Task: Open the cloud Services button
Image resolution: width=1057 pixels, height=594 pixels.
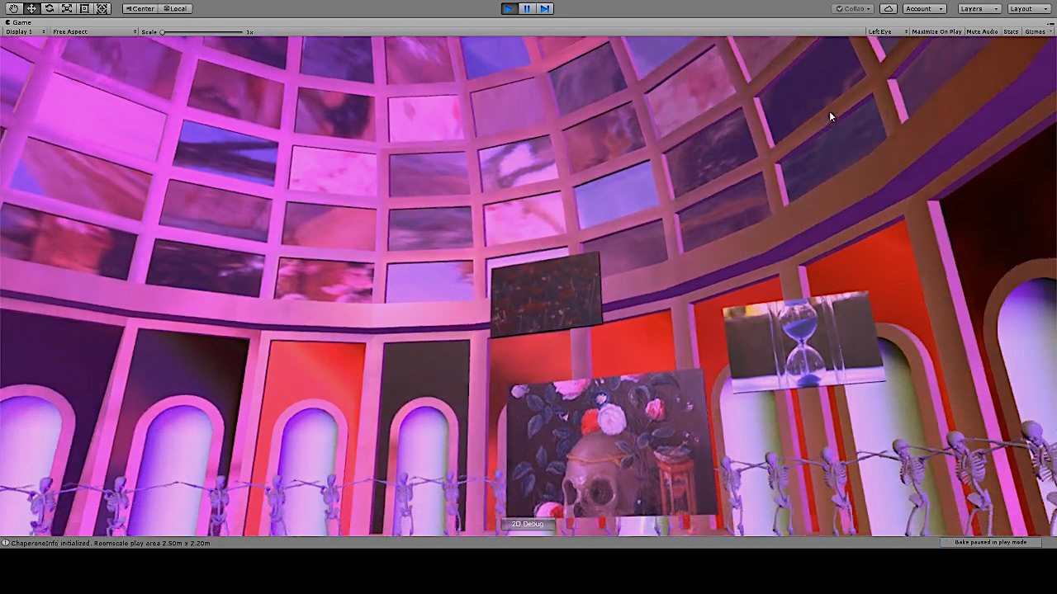Action: pyautogui.click(x=889, y=8)
